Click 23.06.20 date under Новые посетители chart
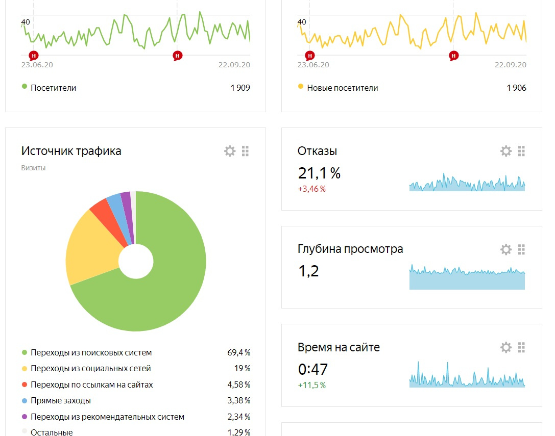 (x=313, y=65)
